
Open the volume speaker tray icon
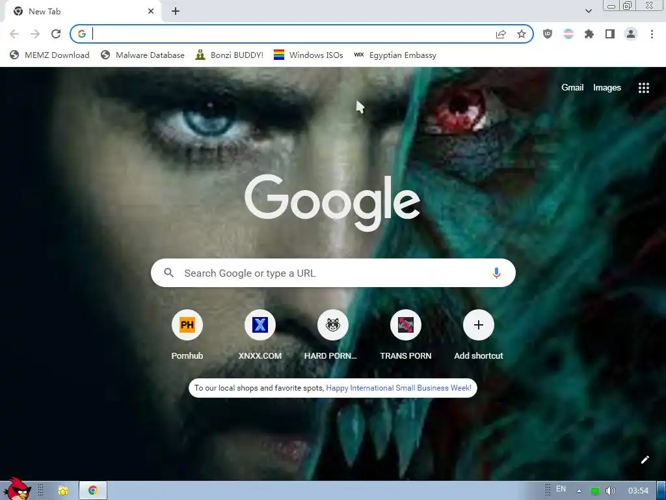pos(610,491)
